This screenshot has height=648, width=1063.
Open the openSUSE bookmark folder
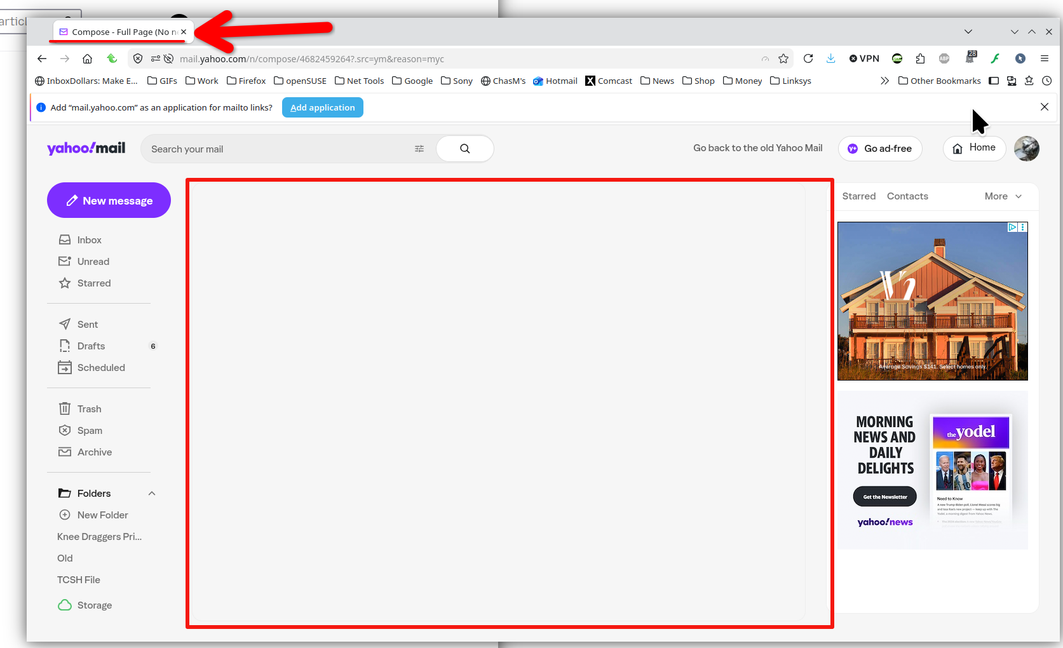pyautogui.click(x=300, y=81)
